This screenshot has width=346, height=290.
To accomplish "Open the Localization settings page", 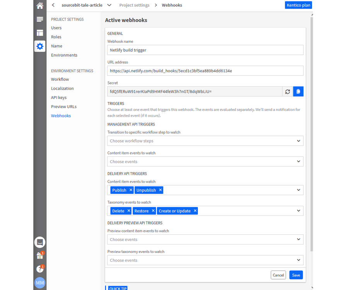I will (62, 88).
